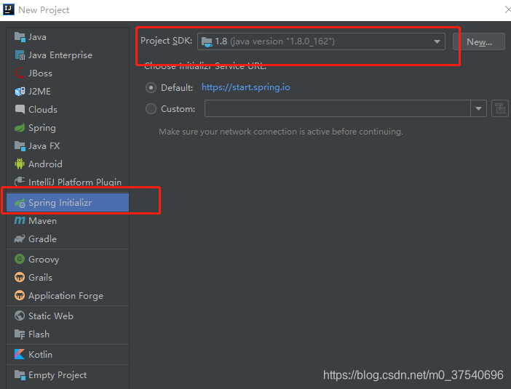Select the Empty Project label
The height and width of the screenshot is (389, 511).
58,375
